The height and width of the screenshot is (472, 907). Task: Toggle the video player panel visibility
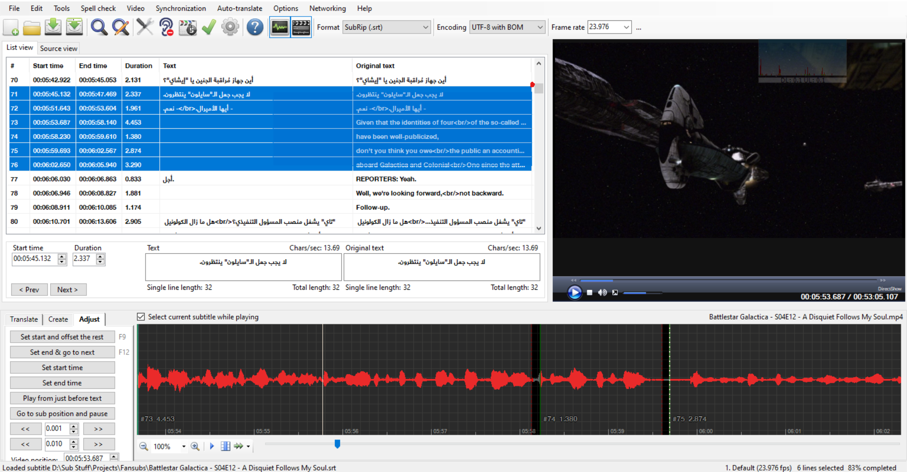tap(301, 27)
